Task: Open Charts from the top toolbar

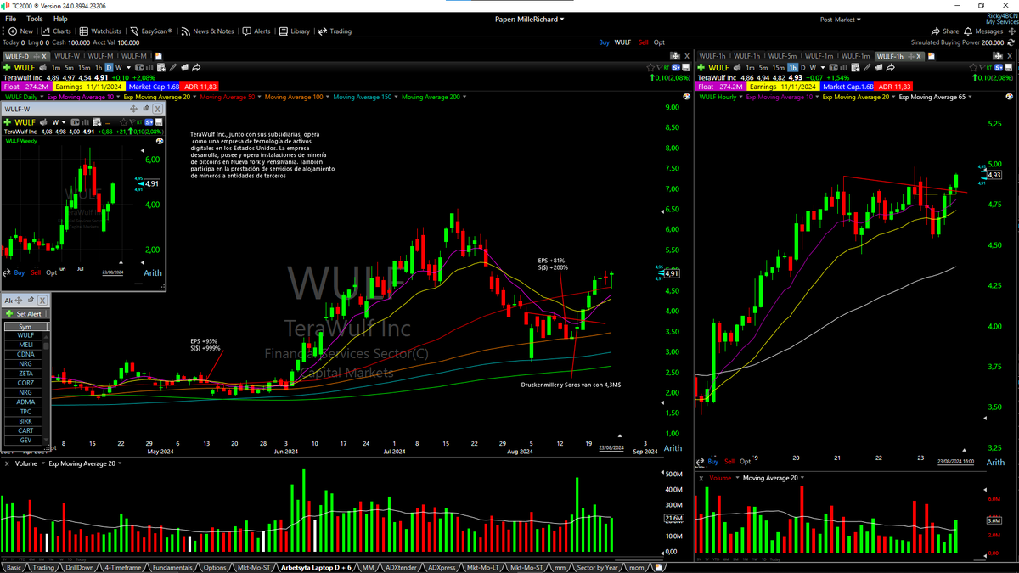Action: click(x=55, y=31)
